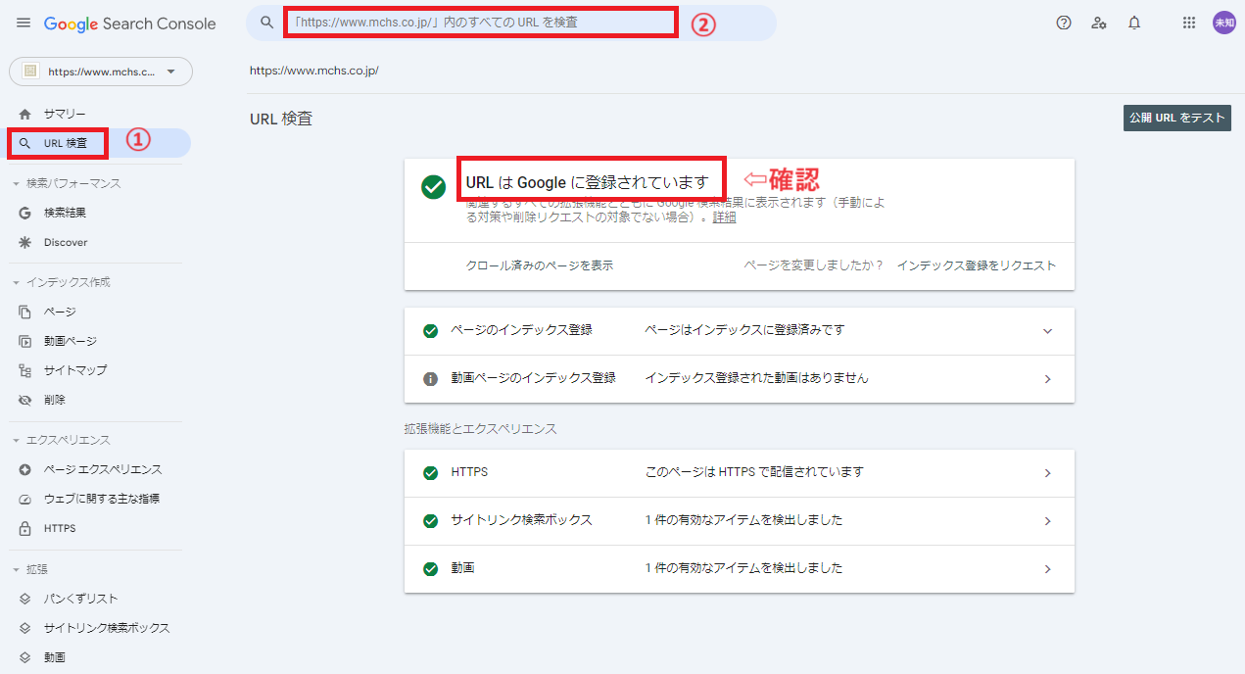Open the notifications bell

pyautogui.click(x=1134, y=23)
